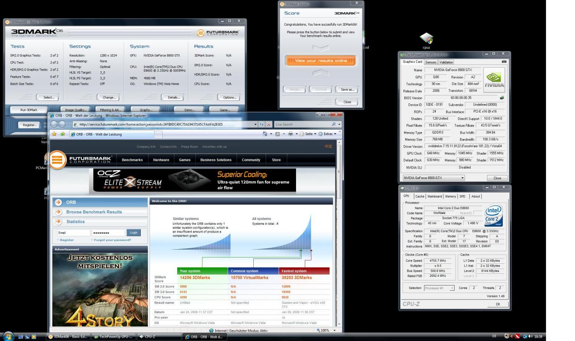Viewport: 575px width, 341px height.
Task: Click Run 3DMark button
Action: 29,110
